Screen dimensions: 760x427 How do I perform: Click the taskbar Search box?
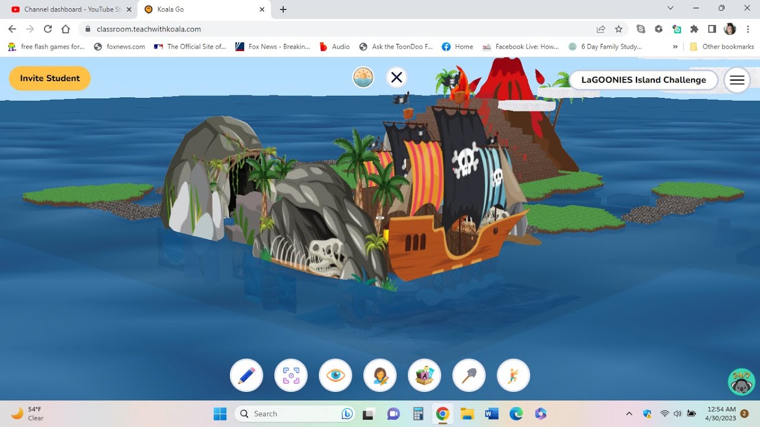tap(295, 413)
